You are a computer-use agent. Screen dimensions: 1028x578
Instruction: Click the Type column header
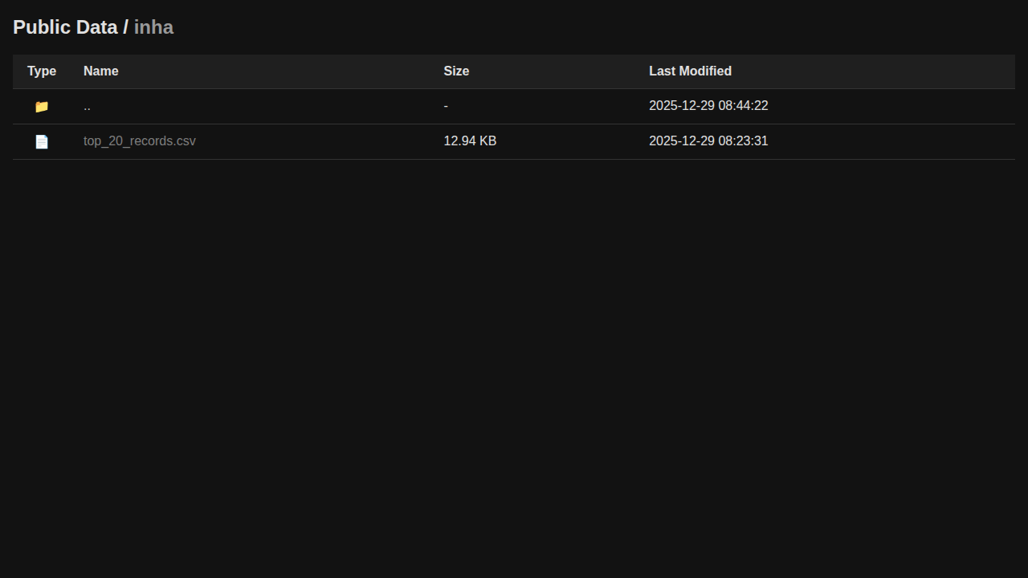[42, 71]
